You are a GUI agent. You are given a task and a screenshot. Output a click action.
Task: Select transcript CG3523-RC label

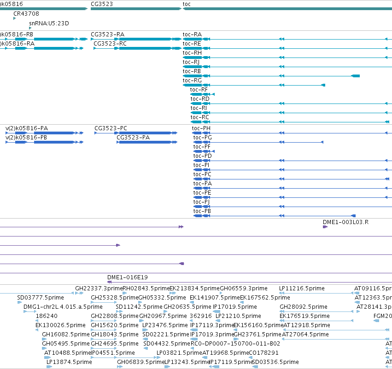tap(110, 43)
